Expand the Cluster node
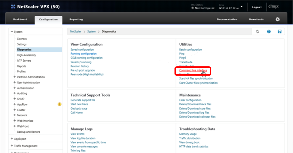 pyautogui.click(x=14, y=110)
